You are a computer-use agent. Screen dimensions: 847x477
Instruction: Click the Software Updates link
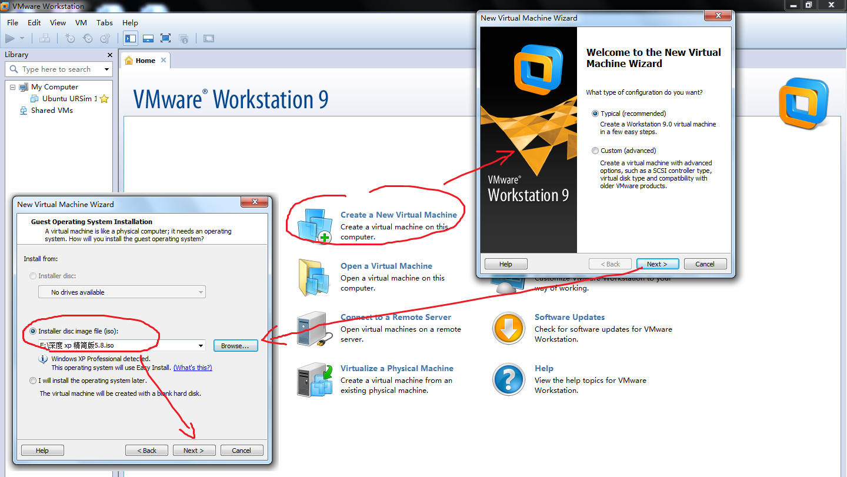pos(569,317)
